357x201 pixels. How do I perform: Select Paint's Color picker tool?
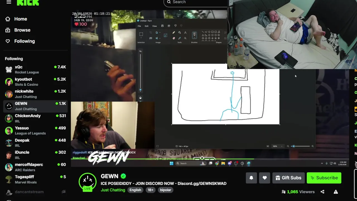(180, 38)
